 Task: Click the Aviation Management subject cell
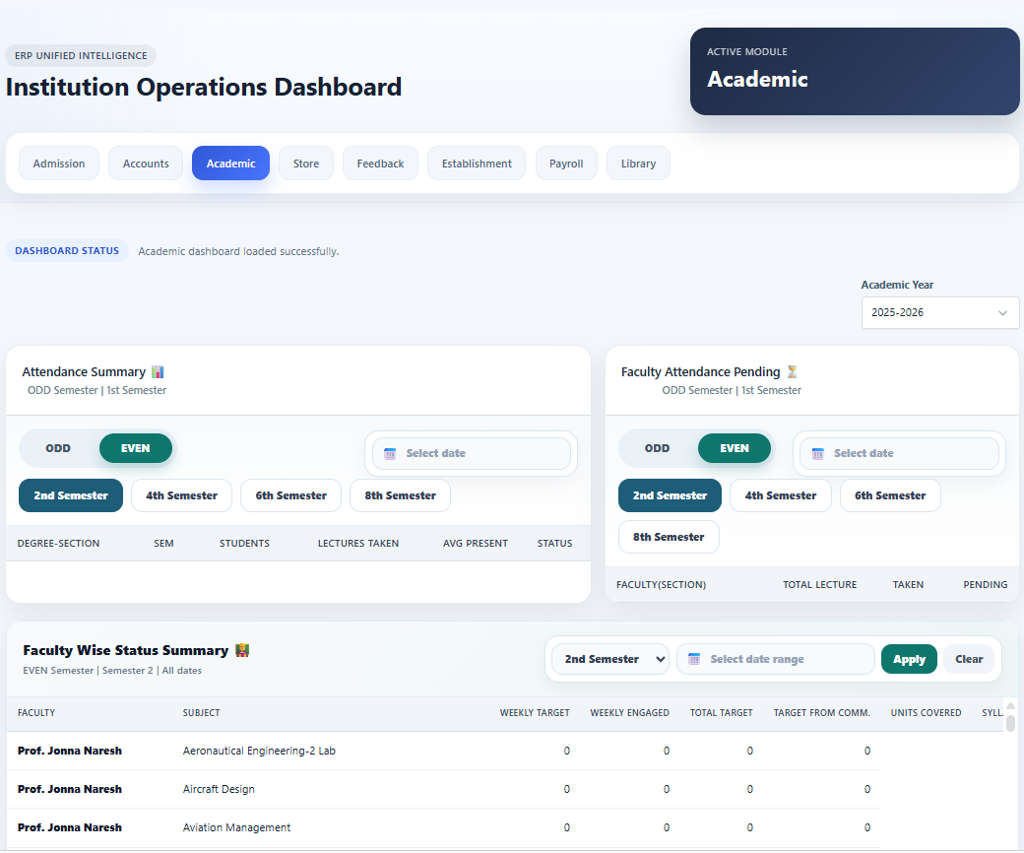(x=236, y=827)
